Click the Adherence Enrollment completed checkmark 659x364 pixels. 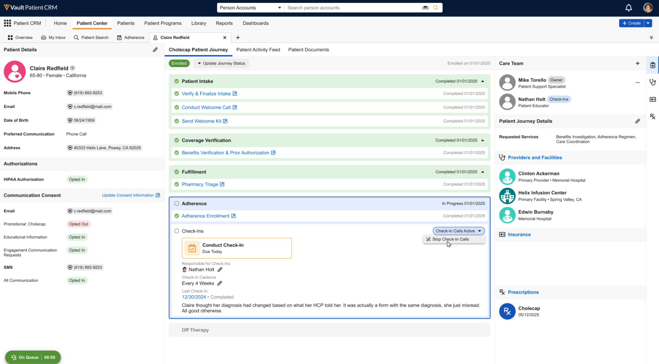[x=177, y=216]
